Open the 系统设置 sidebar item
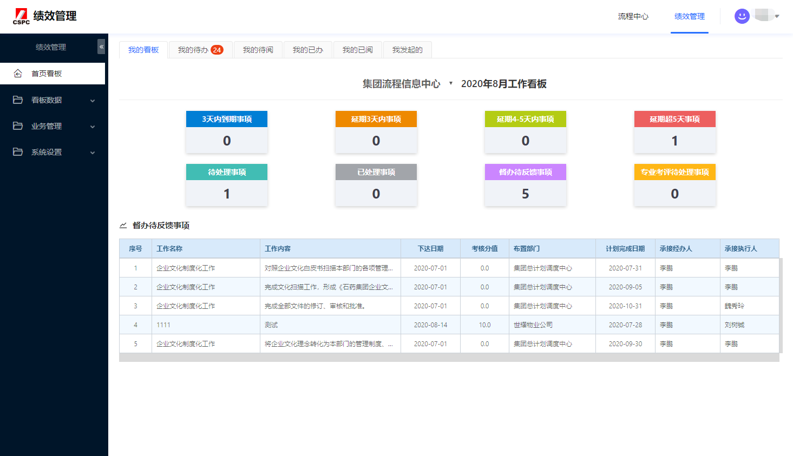This screenshot has width=793, height=456. [53, 152]
